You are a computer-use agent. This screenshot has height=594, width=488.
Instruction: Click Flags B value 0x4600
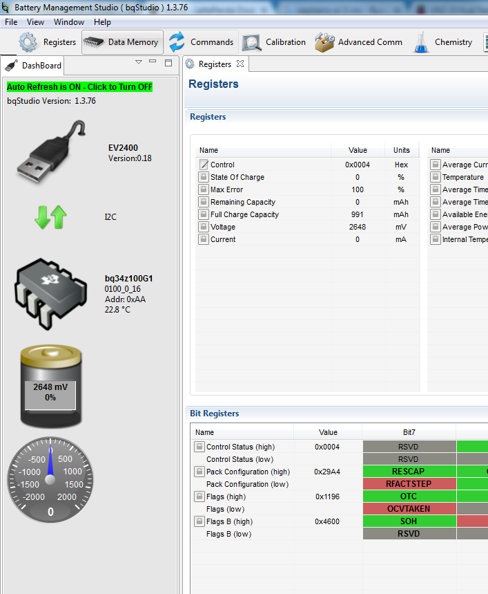pos(327,521)
